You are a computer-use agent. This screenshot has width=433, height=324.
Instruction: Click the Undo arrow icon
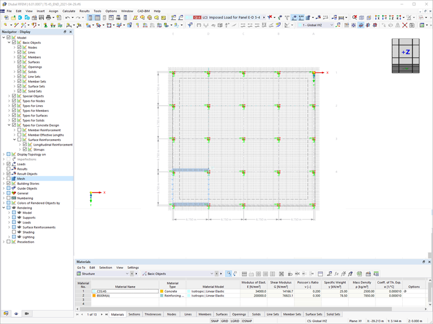[67, 18]
